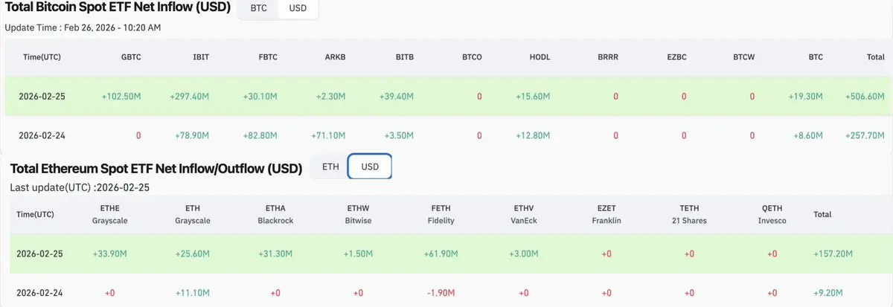Click the Bitcoin table Total column header
The image size is (893, 307).
875,57
